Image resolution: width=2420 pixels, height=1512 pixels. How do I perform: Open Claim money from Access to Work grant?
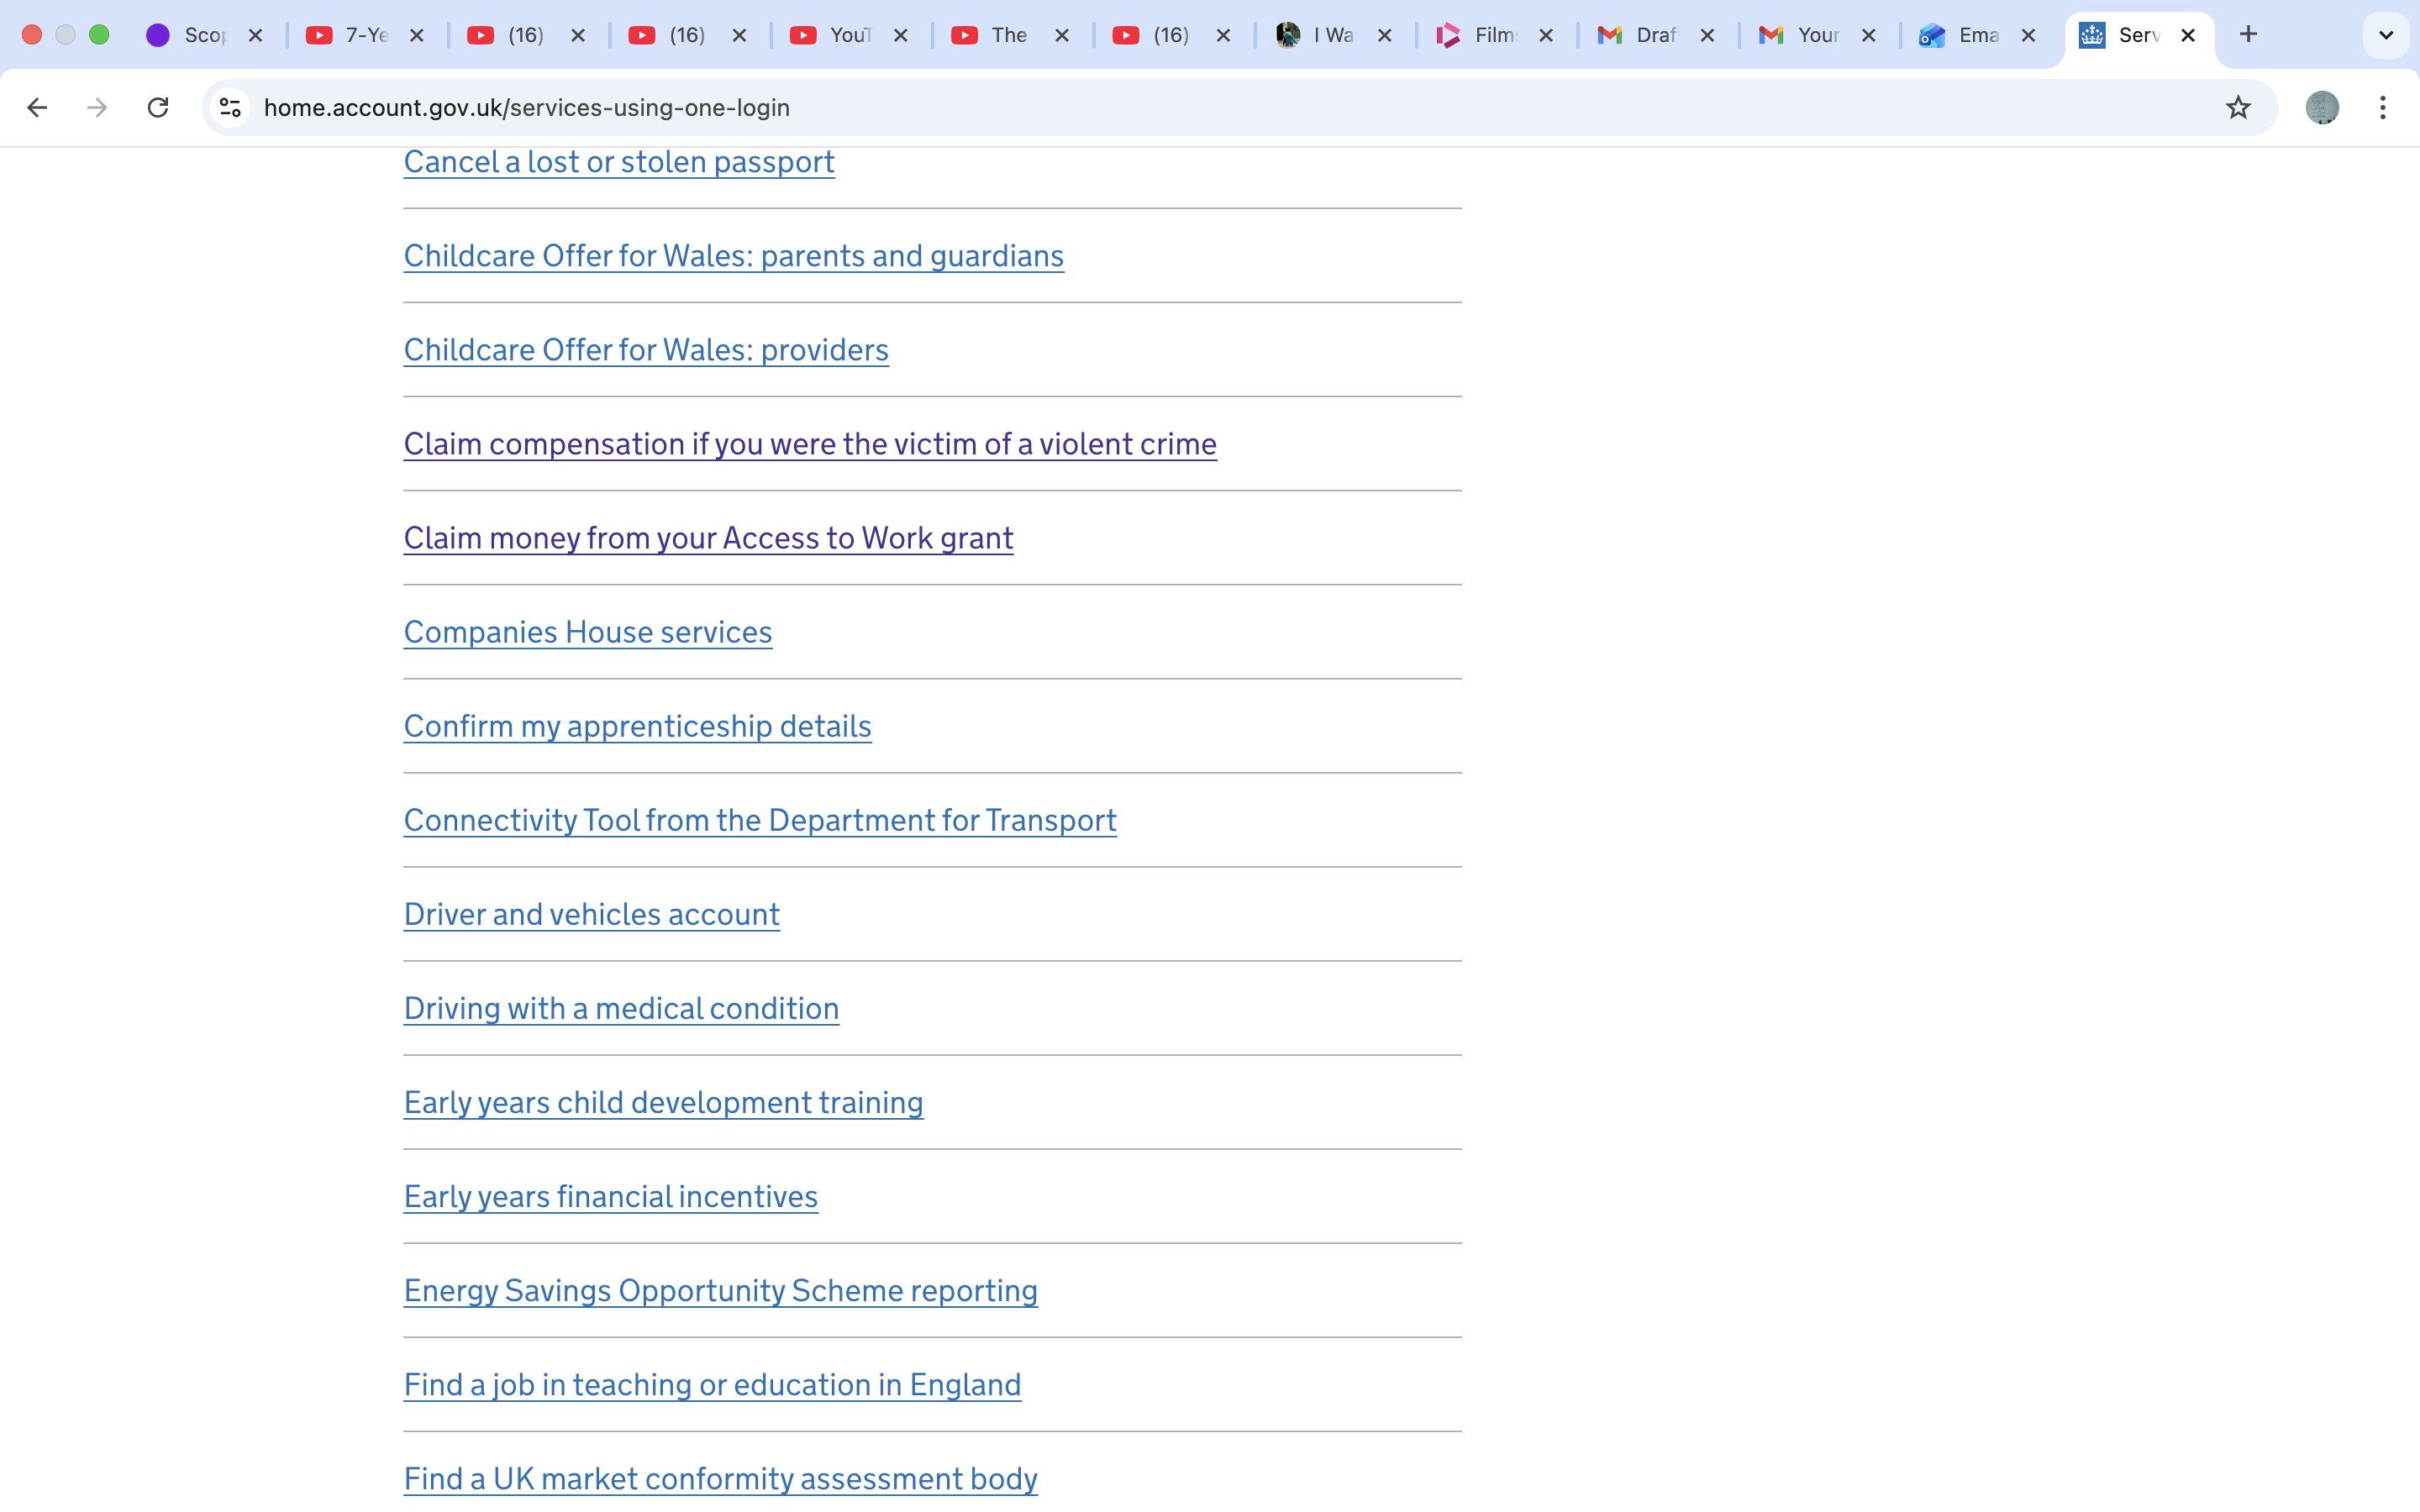click(708, 538)
